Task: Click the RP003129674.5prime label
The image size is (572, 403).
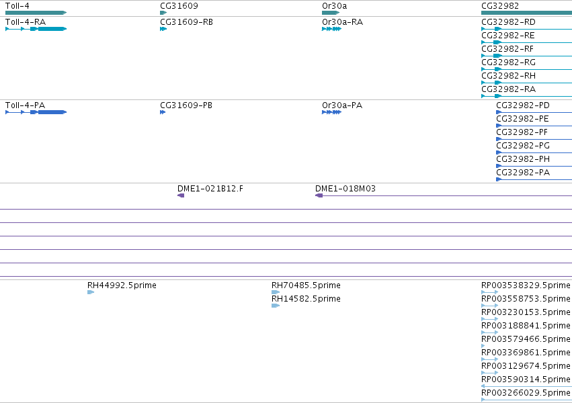Action: coord(526,366)
